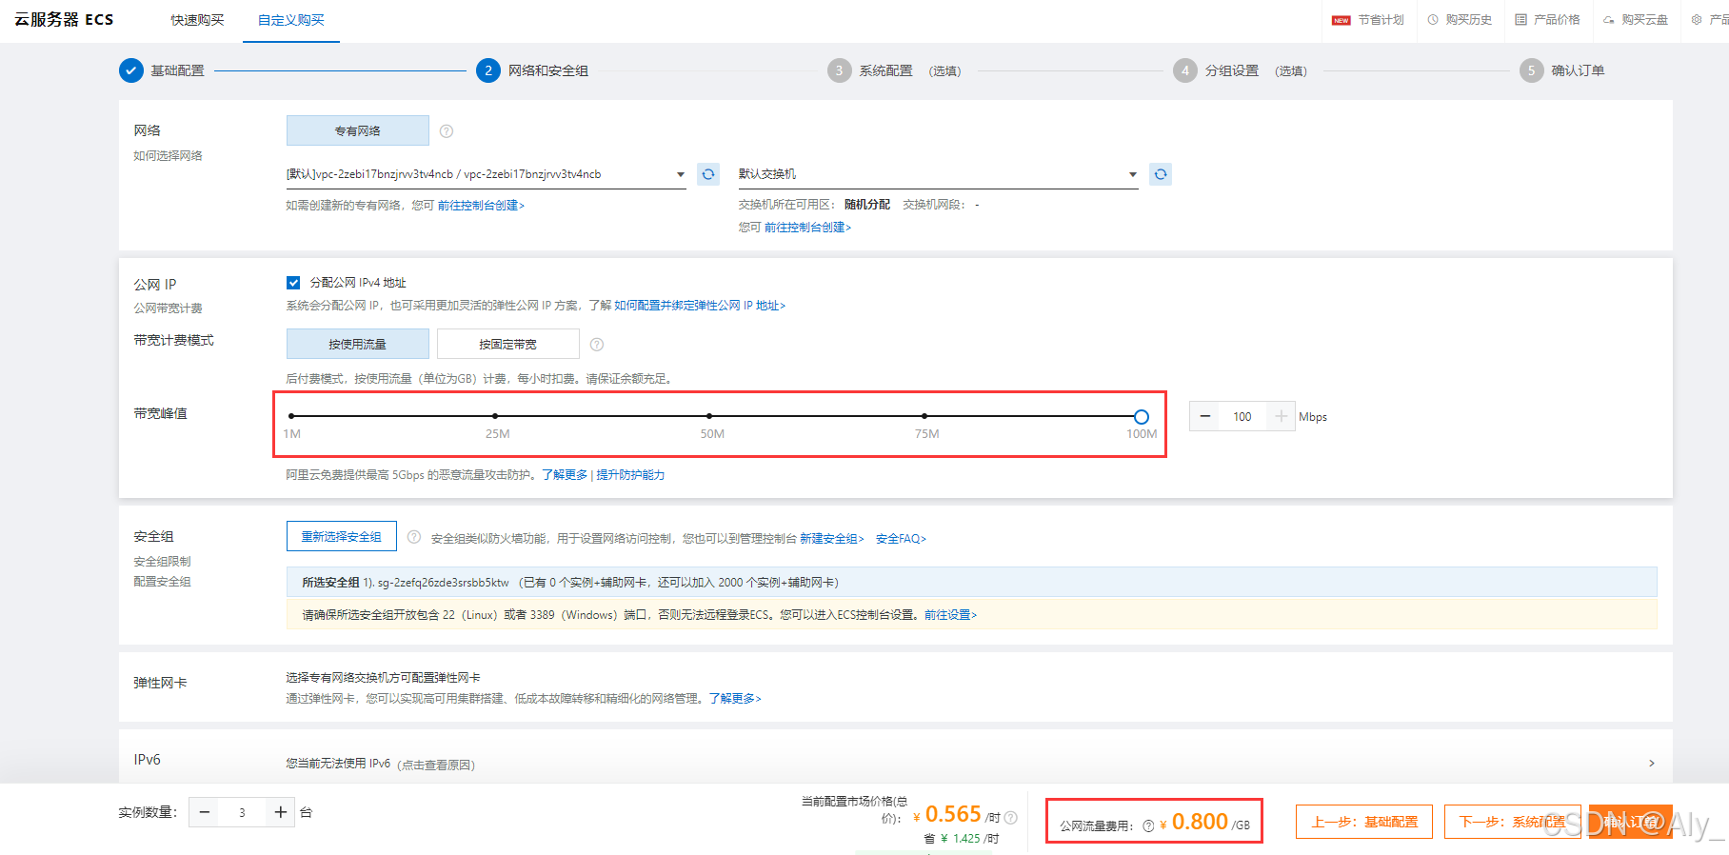
Task: Refresh the VPC list icon
Action: (708, 174)
